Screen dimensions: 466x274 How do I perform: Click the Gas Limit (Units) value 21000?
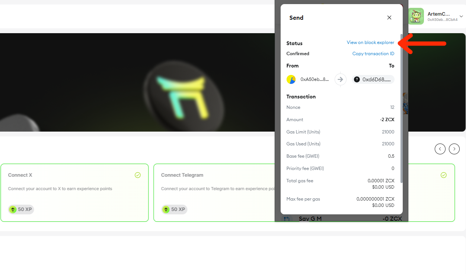pyautogui.click(x=388, y=132)
